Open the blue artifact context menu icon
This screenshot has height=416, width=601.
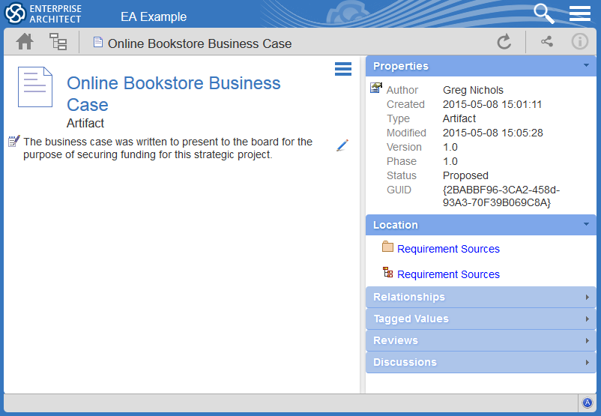pyautogui.click(x=342, y=70)
